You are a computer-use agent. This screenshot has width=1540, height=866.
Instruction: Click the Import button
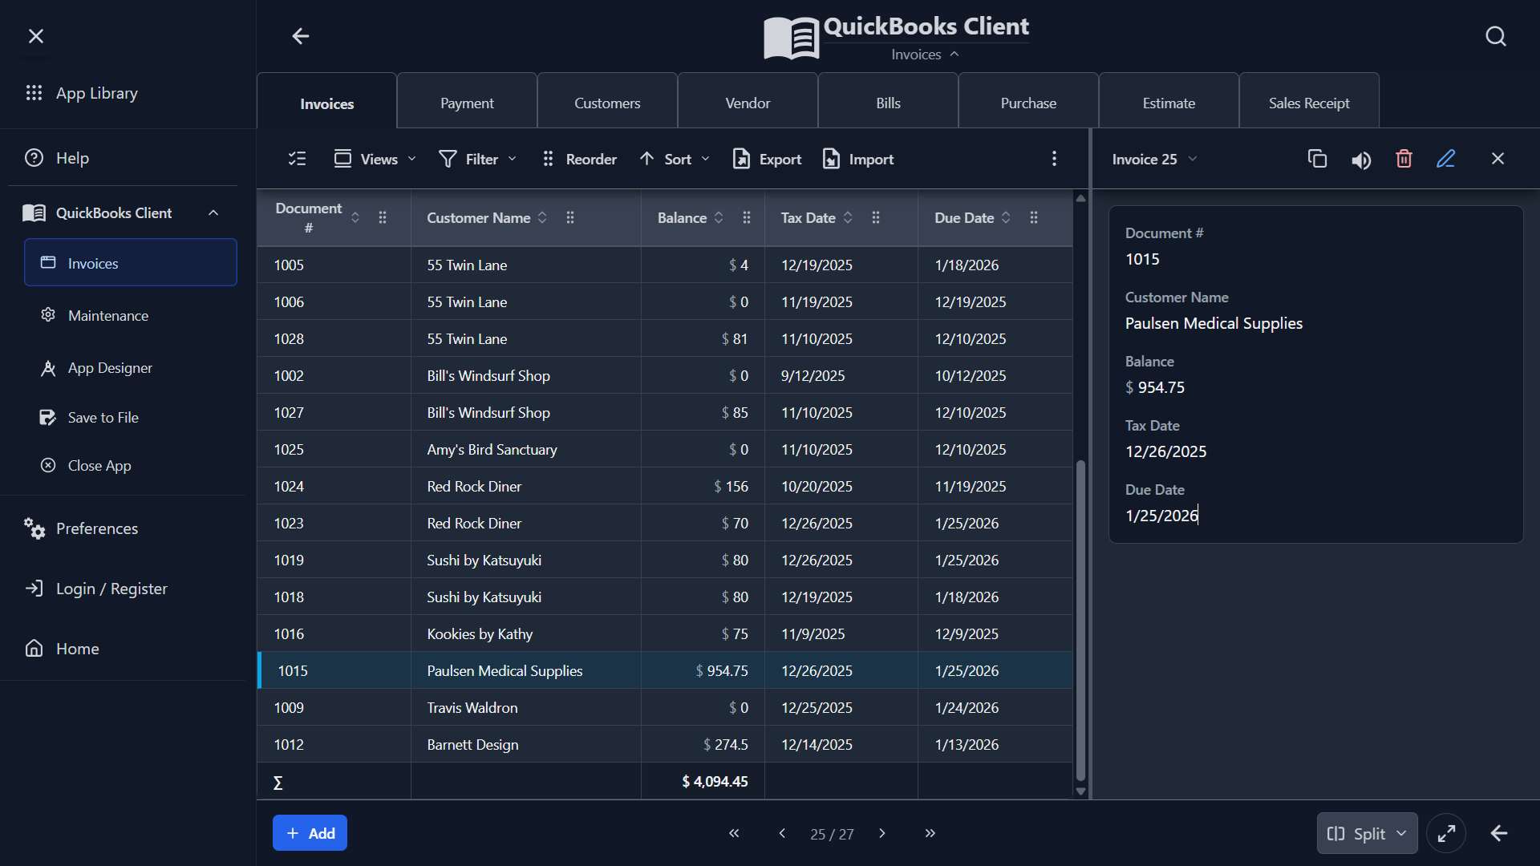(x=857, y=159)
